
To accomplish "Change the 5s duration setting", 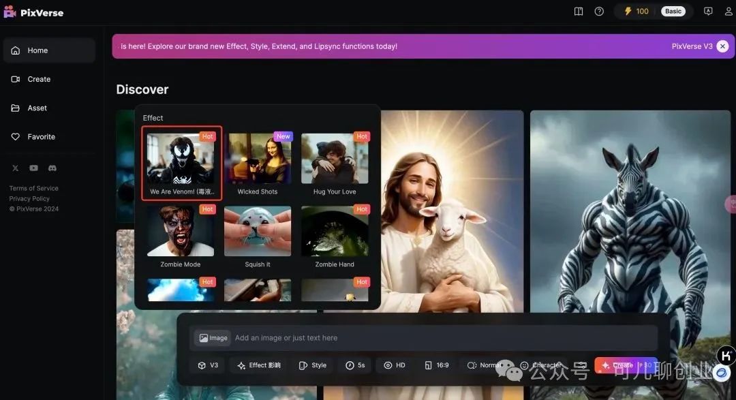I will tap(355, 365).
